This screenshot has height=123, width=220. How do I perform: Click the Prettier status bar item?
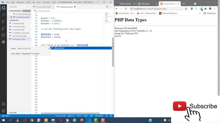point(99,116)
